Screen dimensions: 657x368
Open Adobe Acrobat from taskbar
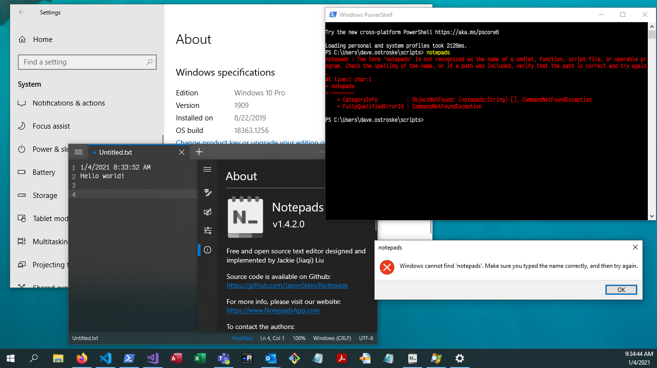click(341, 358)
